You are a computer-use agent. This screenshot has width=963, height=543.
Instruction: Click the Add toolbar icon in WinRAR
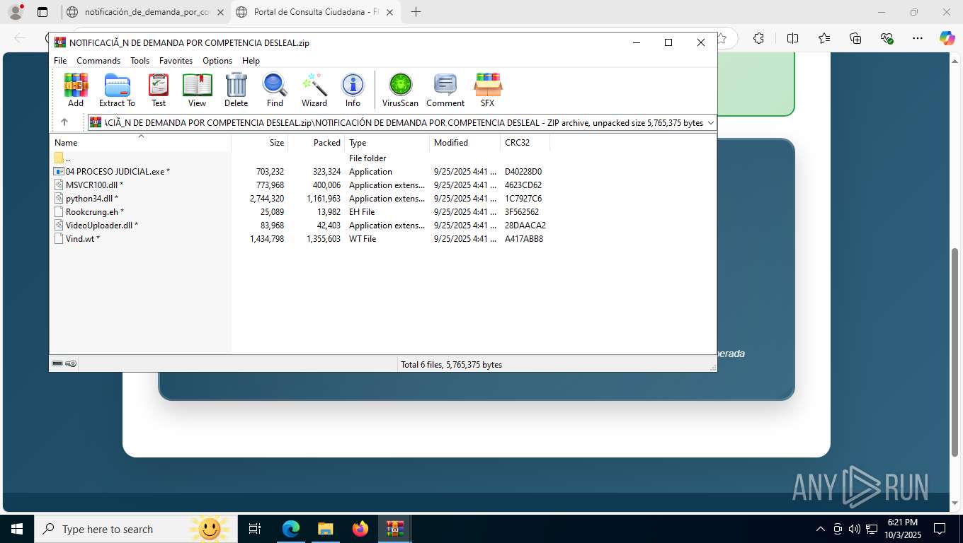(76, 90)
